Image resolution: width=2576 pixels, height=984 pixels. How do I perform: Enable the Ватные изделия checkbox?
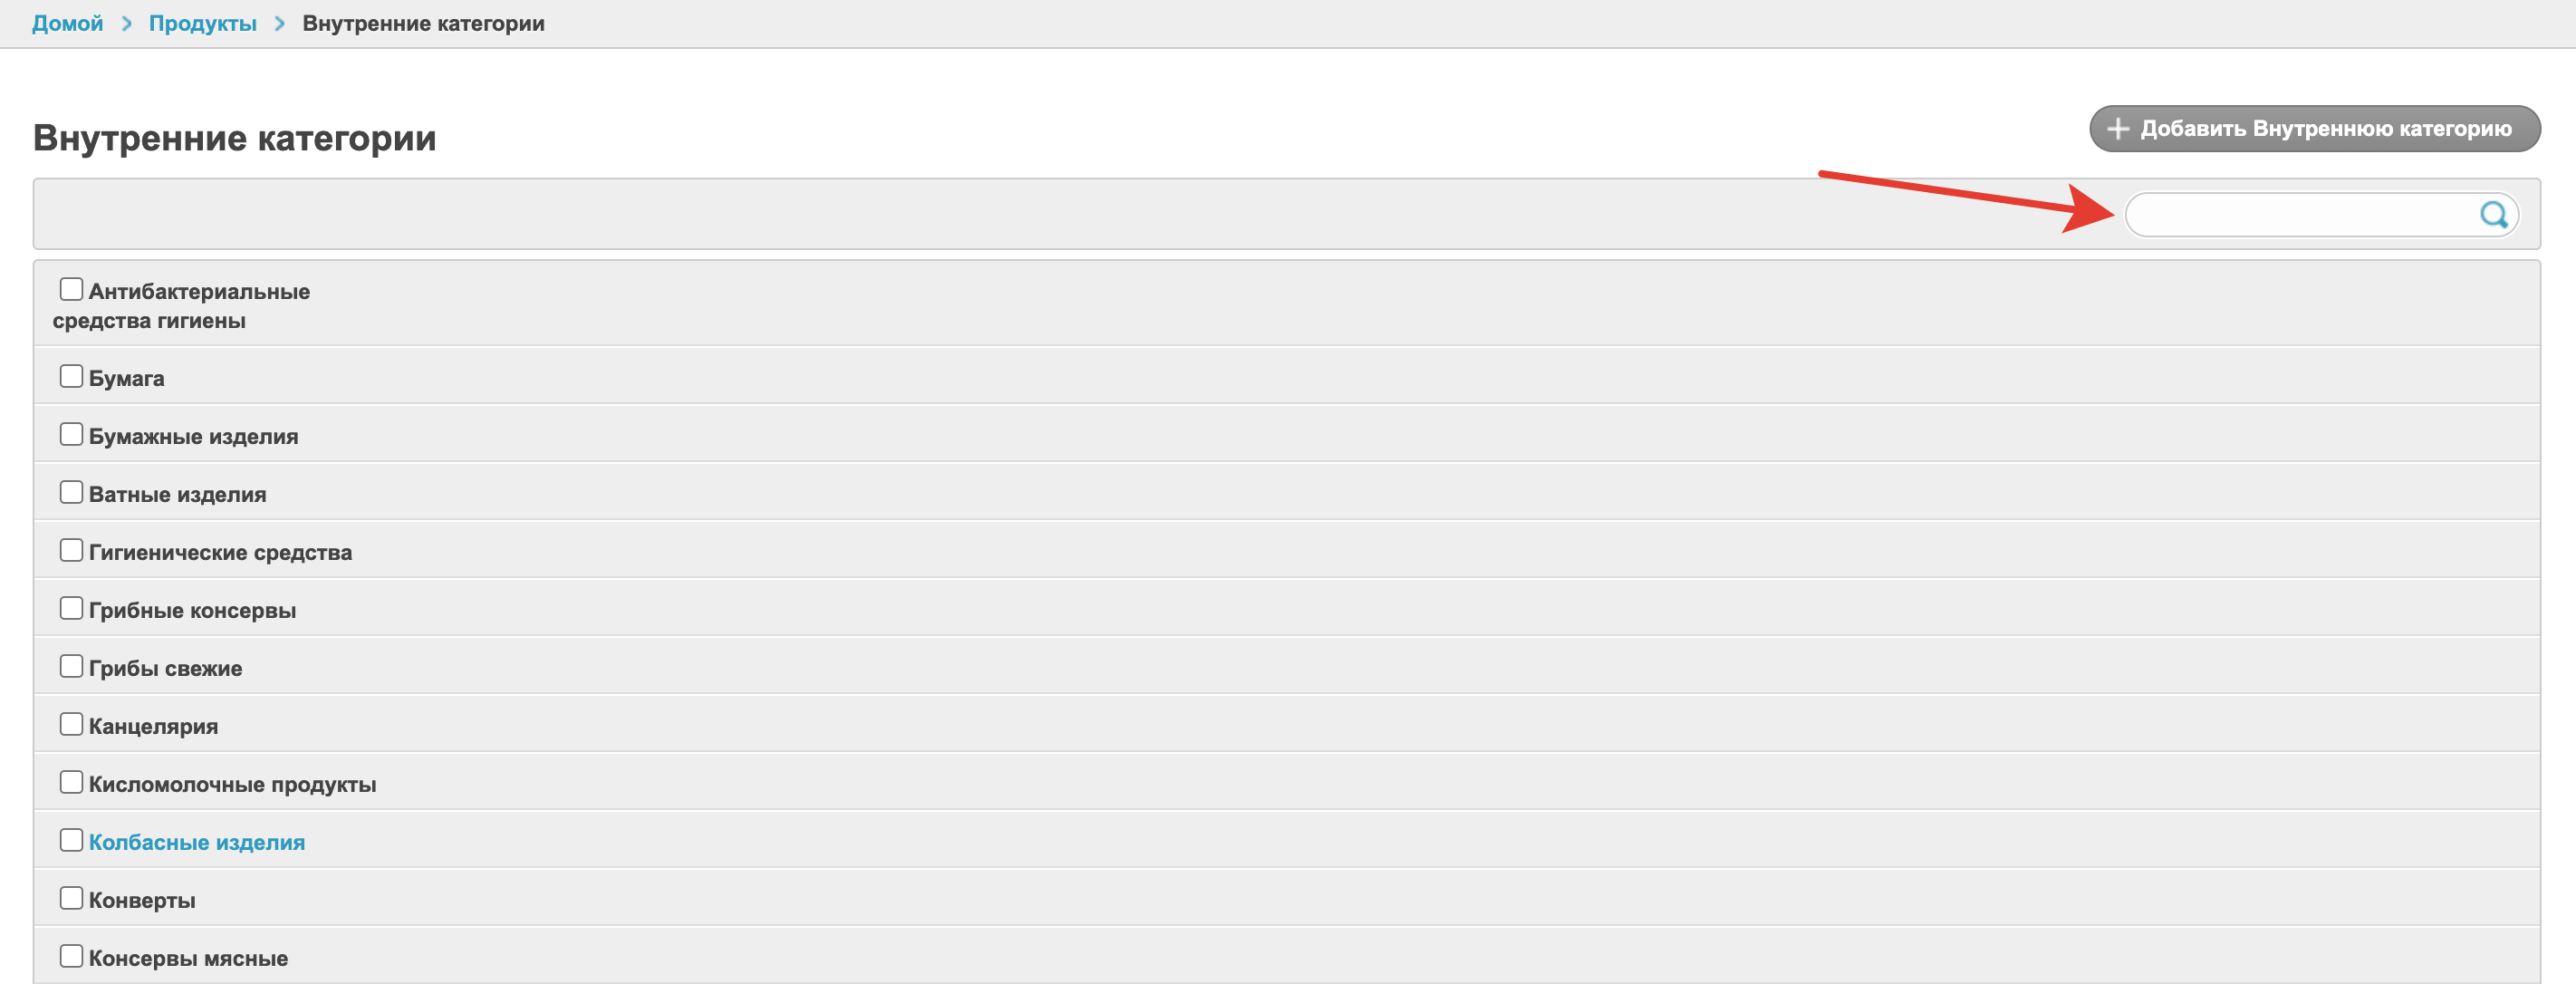pyautogui.click(x=71, y=493)
